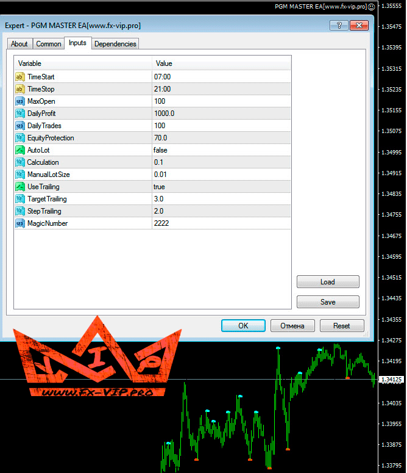Click the UseTrailing boolean type icon
407x473 pixels.
19,187
